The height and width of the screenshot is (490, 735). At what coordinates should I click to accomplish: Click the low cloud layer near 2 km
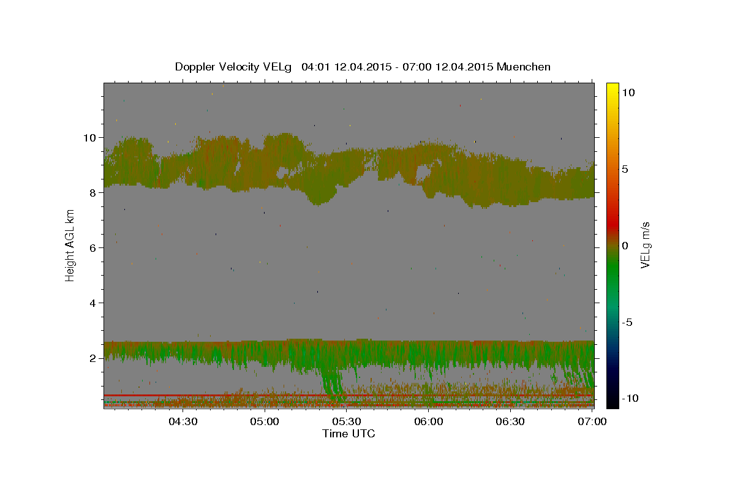349,355
